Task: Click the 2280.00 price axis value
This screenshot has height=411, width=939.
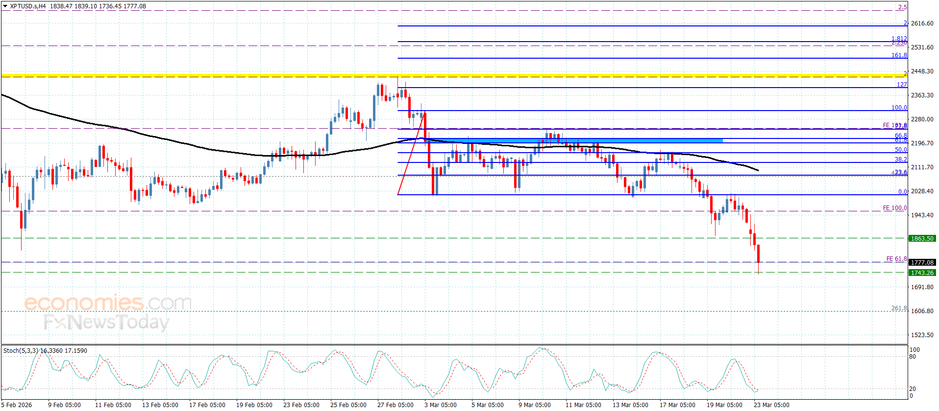Action: (x=922, y=119)
